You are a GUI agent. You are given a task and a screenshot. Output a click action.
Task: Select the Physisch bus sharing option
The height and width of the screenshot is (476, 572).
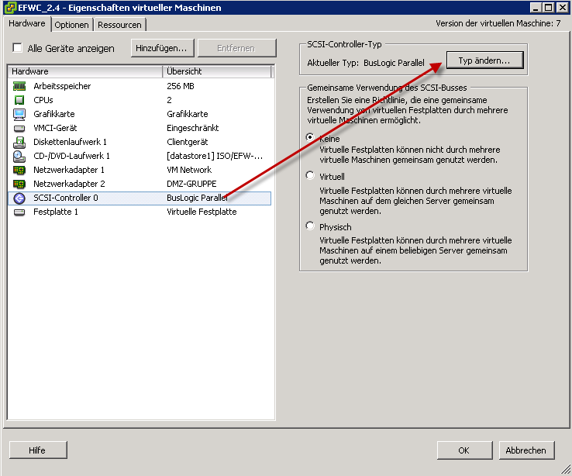coord(311,226)
